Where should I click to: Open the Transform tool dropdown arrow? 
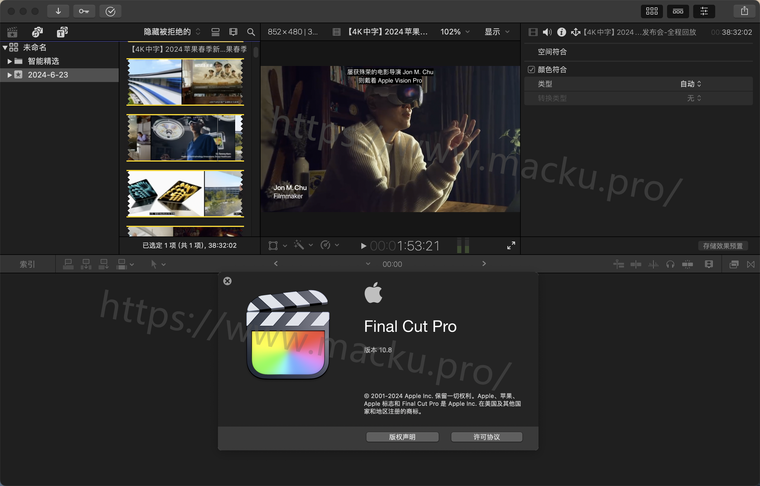point(285,246)
